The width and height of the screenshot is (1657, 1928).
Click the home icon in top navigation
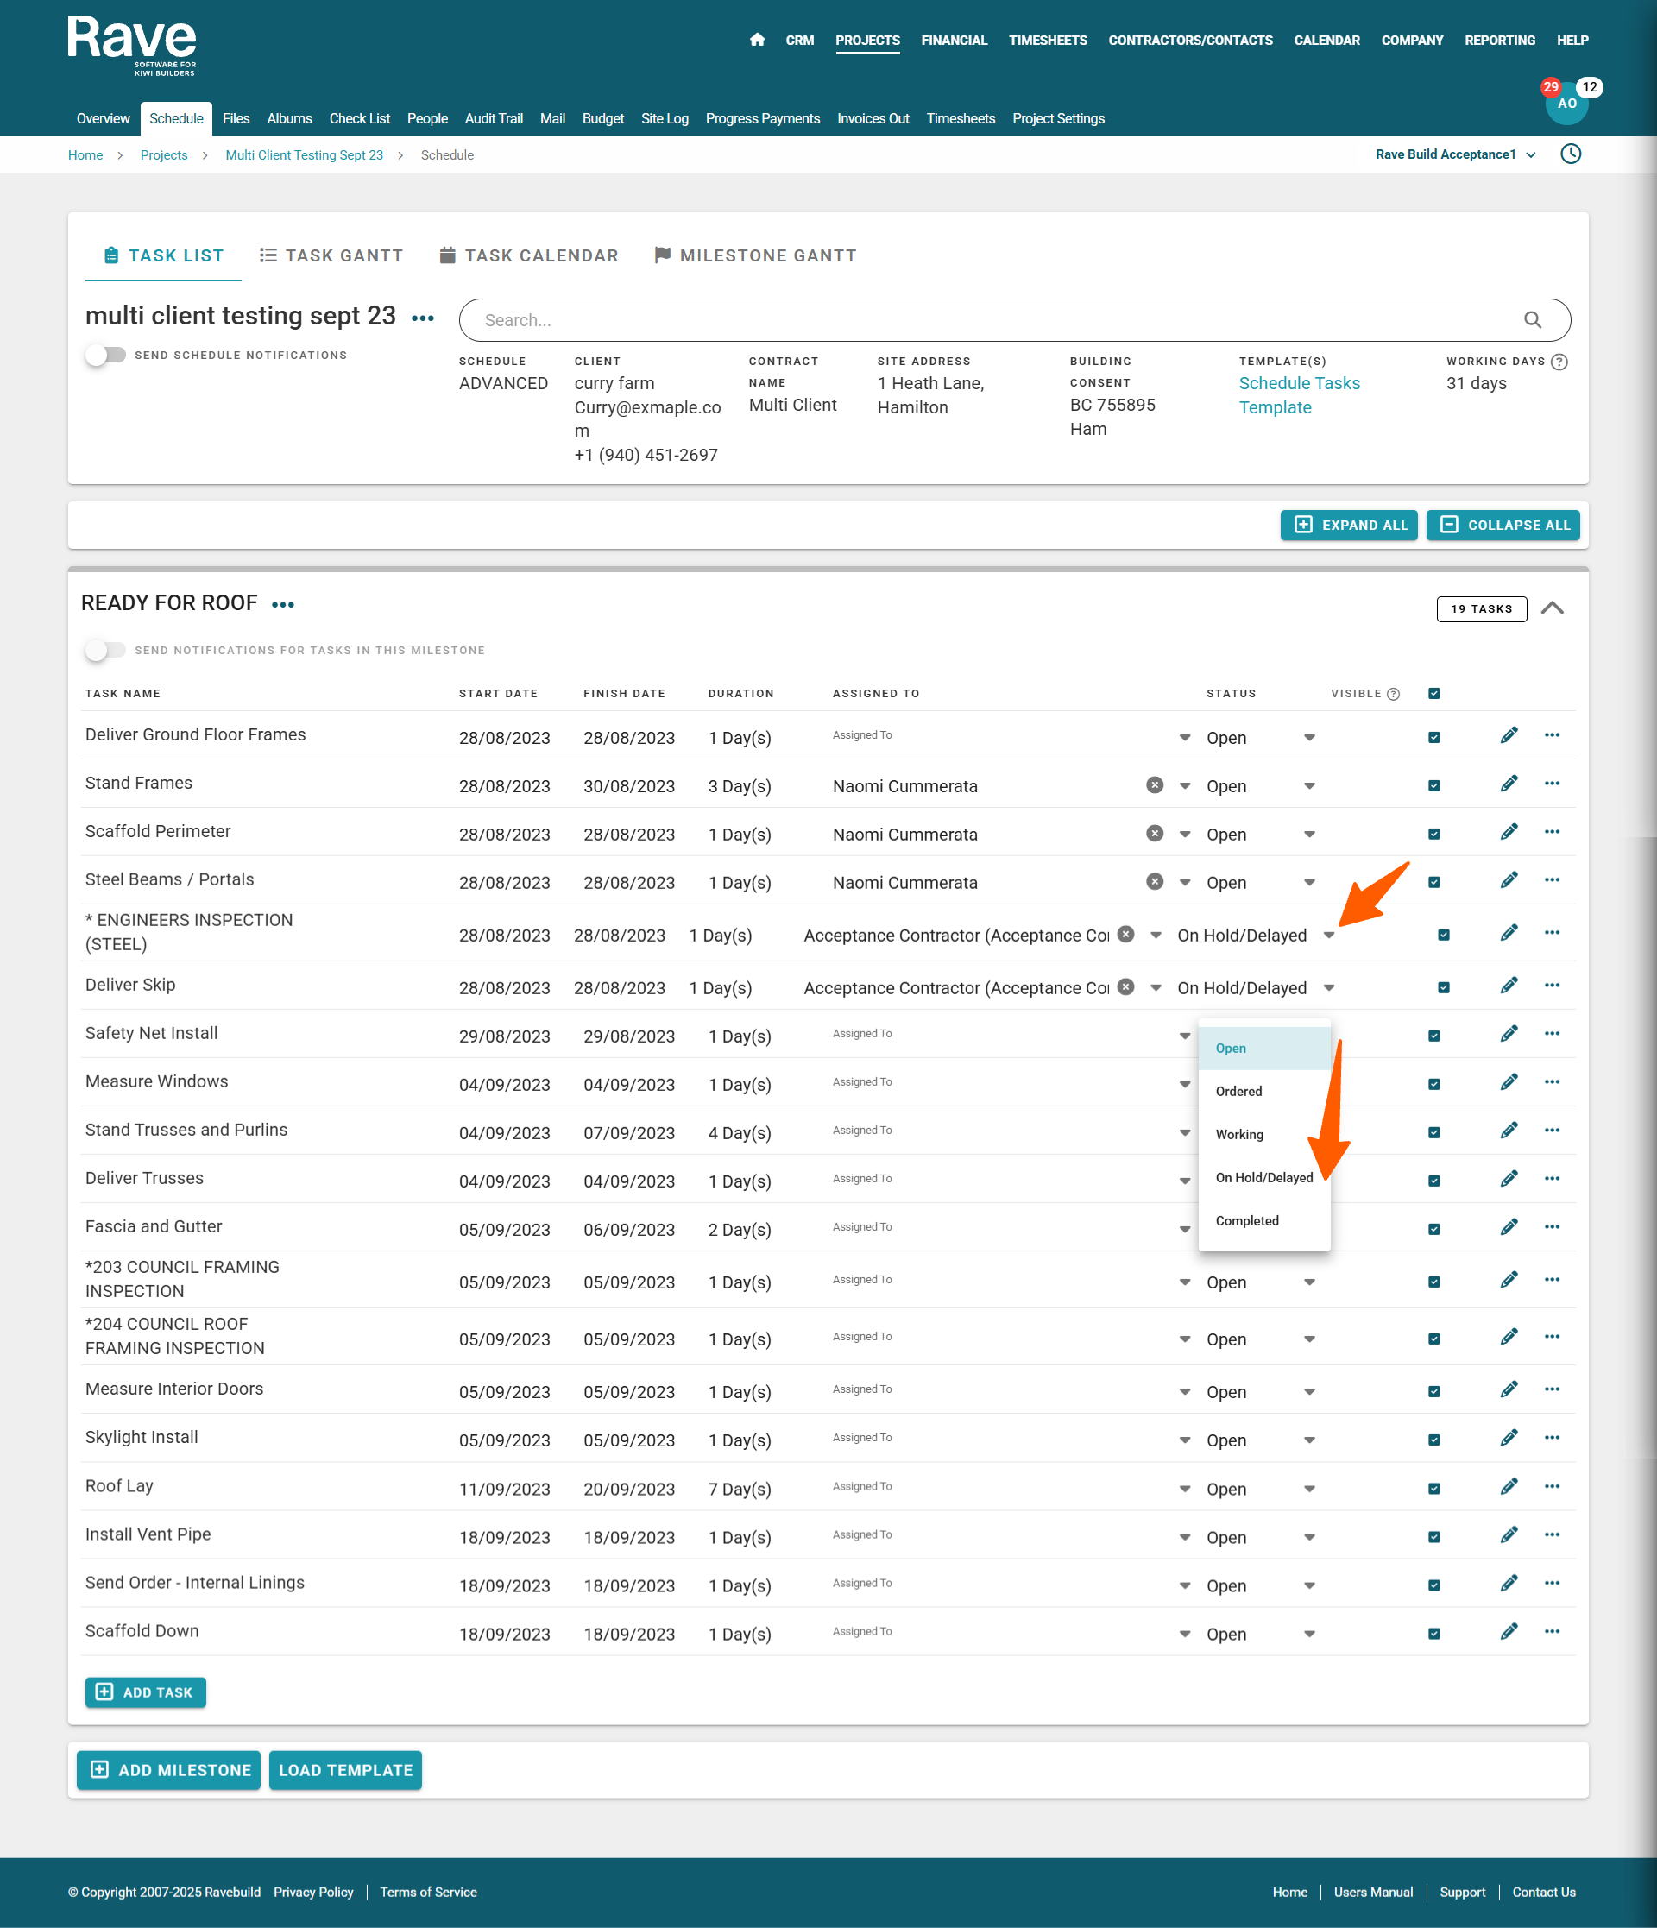756,40
